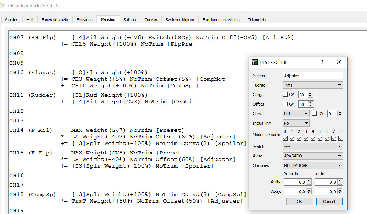
Task: Decrease the Offset value with down arrow
Action: [311, 106]
